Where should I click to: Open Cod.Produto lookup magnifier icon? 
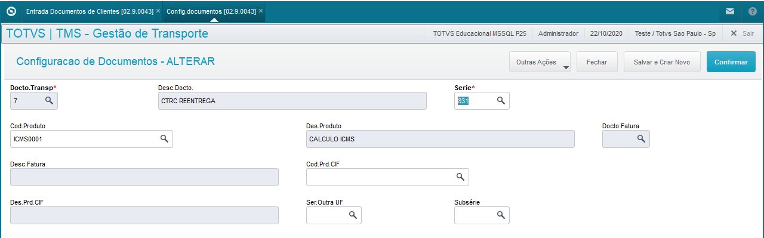(164, 139)
